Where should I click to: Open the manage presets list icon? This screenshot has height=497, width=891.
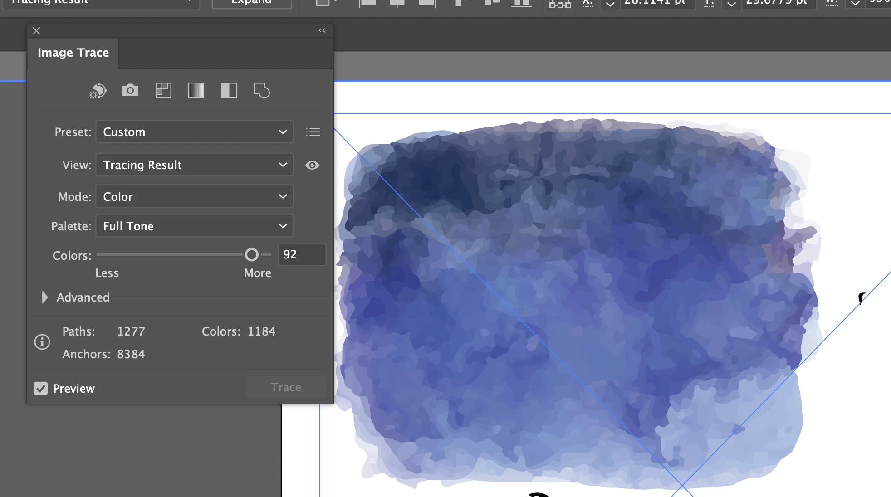coord(313,132)
